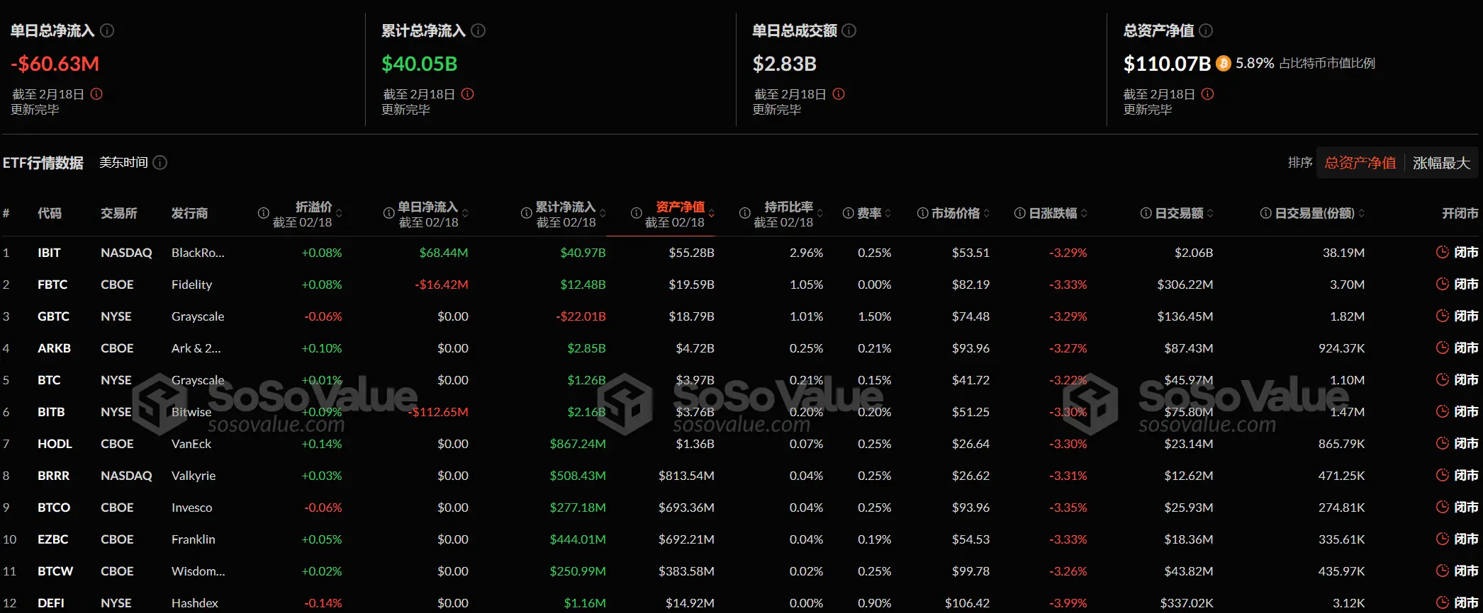
Task: Sort table by 日涨跌幅 column arrows
Action: pos(1085,213)
